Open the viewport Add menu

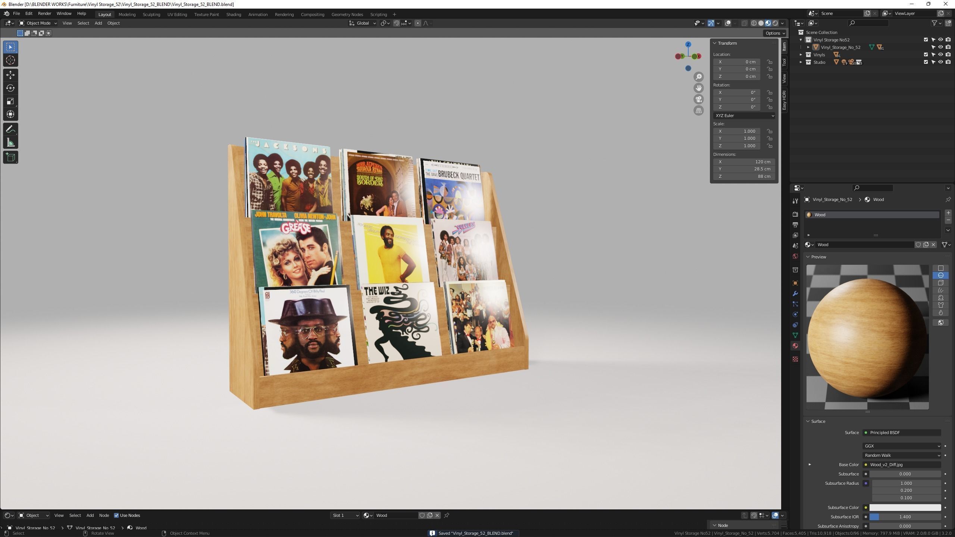pyautogui.click(x=98, y=23)
